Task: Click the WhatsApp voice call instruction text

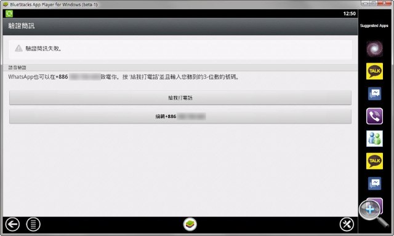Action: [x=124, y=77]
